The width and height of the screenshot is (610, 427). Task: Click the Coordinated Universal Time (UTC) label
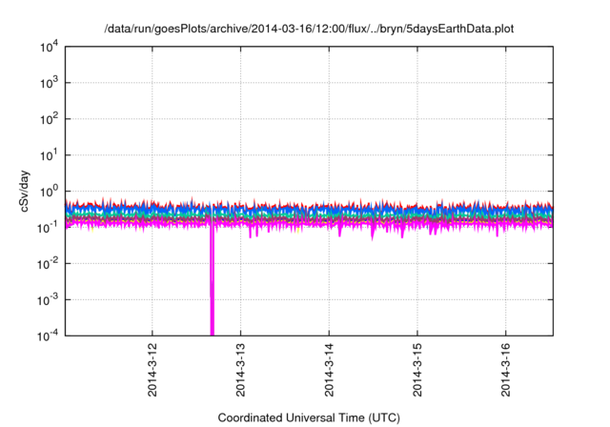tap(309, 417)
